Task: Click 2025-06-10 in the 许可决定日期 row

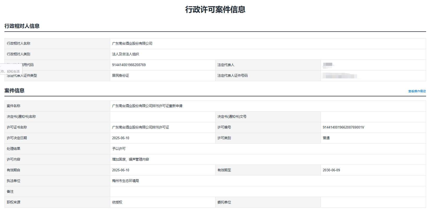Action: pyautogui.click(x=121, y=138)
